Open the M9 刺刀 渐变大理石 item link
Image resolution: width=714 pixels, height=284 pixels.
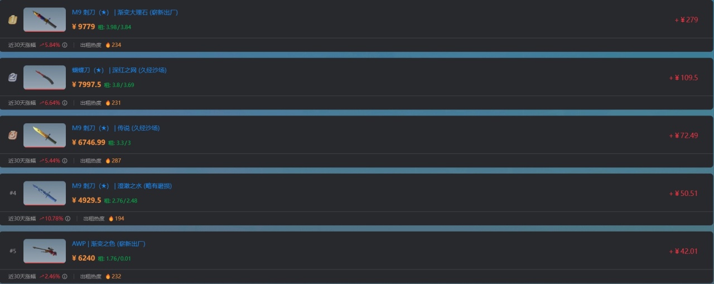tap(125, 12)
